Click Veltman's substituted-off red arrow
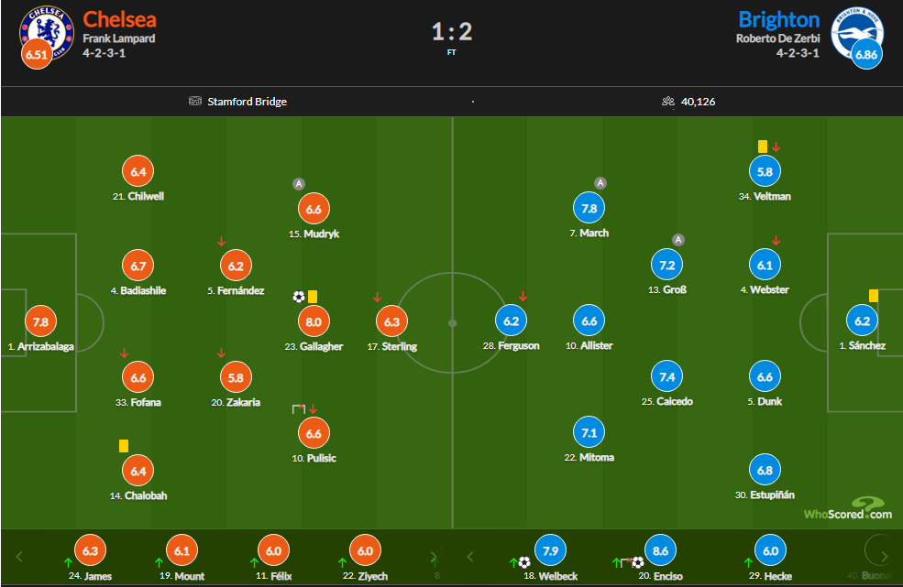 point(776,147)
